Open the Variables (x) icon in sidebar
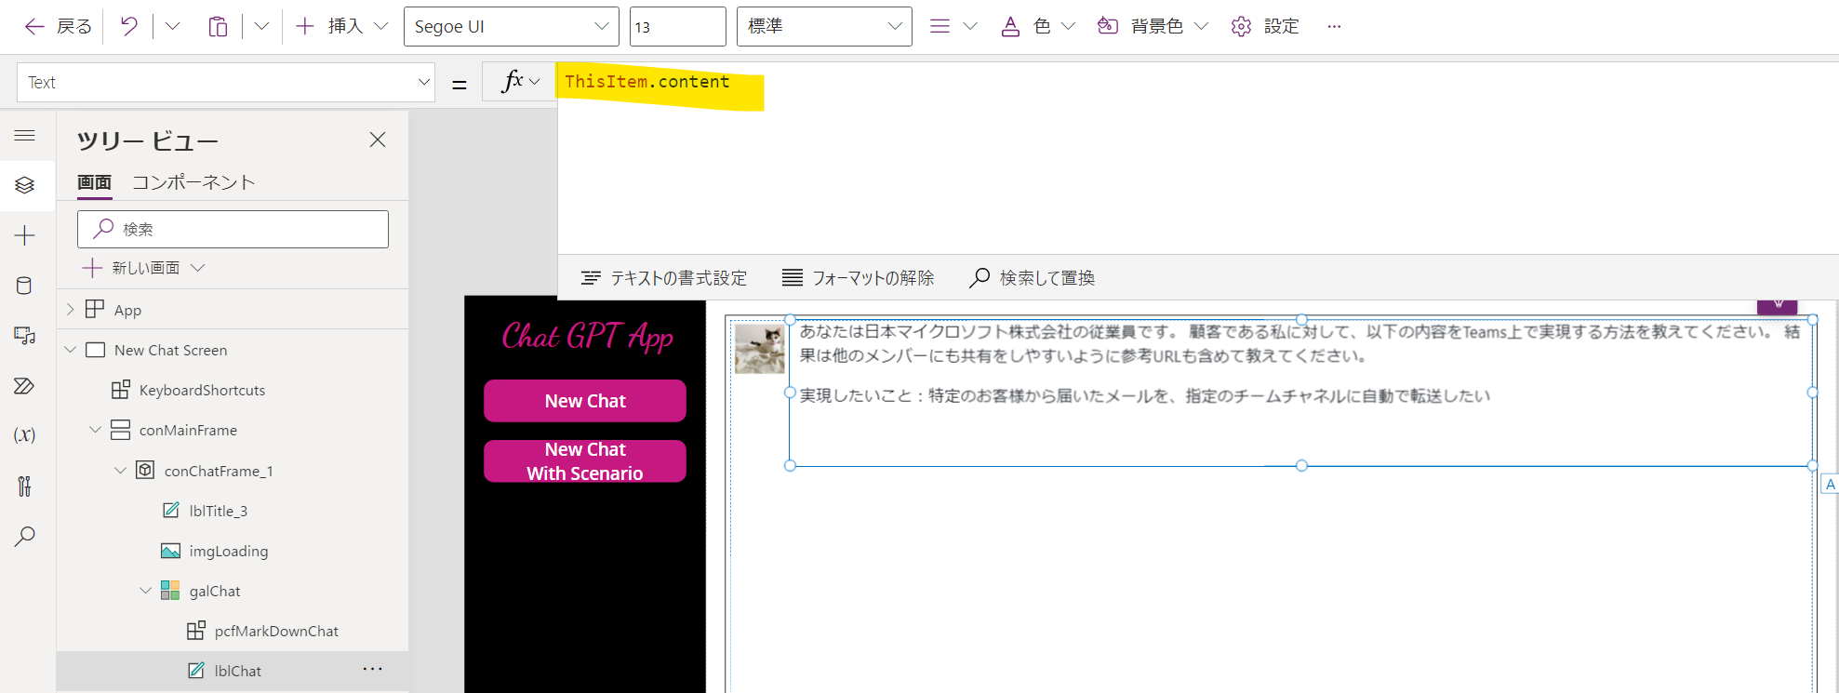 click(x=25, y=435)
